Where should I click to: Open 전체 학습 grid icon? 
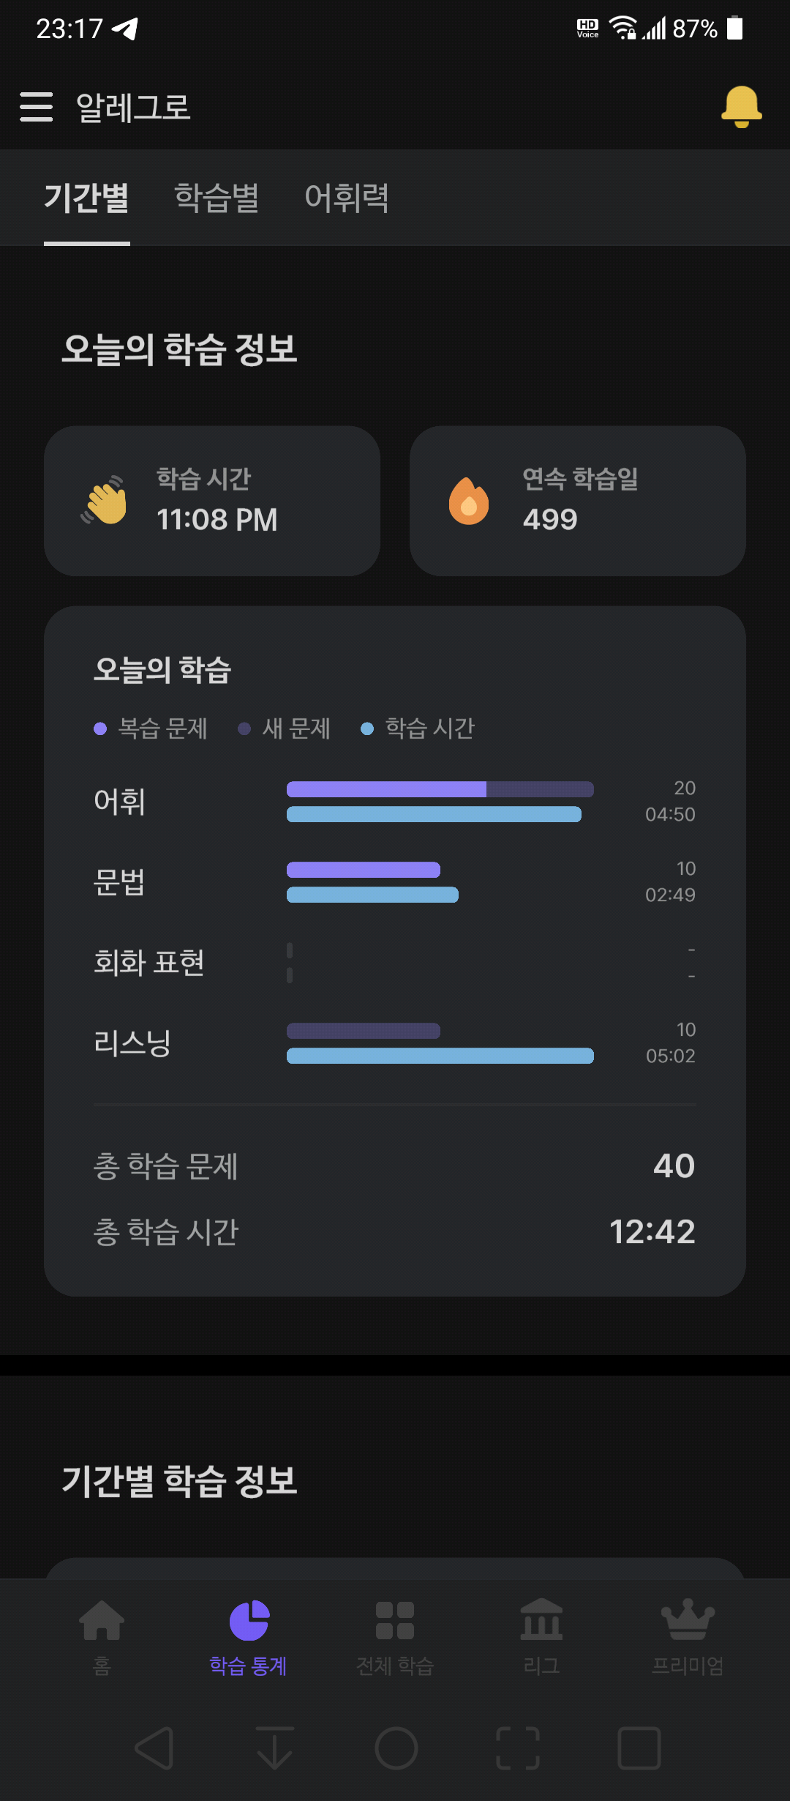pyautogui.click(x=395, y=1620)
